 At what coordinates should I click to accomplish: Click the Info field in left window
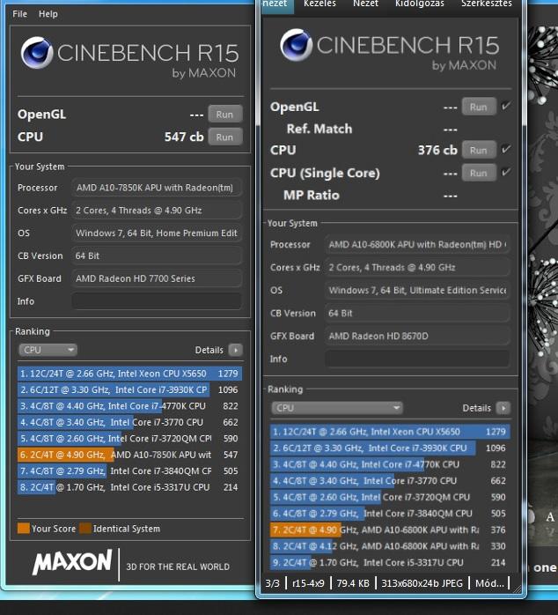[x=157, y=301]
